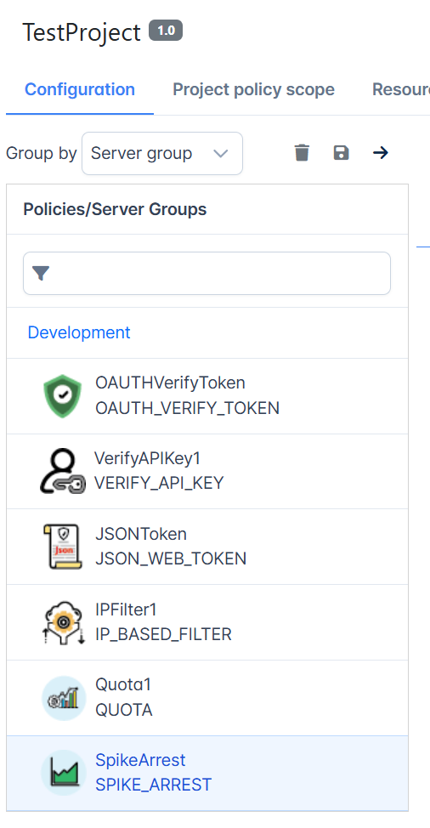This screenshot has width=430, height=828.
Task: Switch to the Configuration tab
Action: (x=80, y=90)
